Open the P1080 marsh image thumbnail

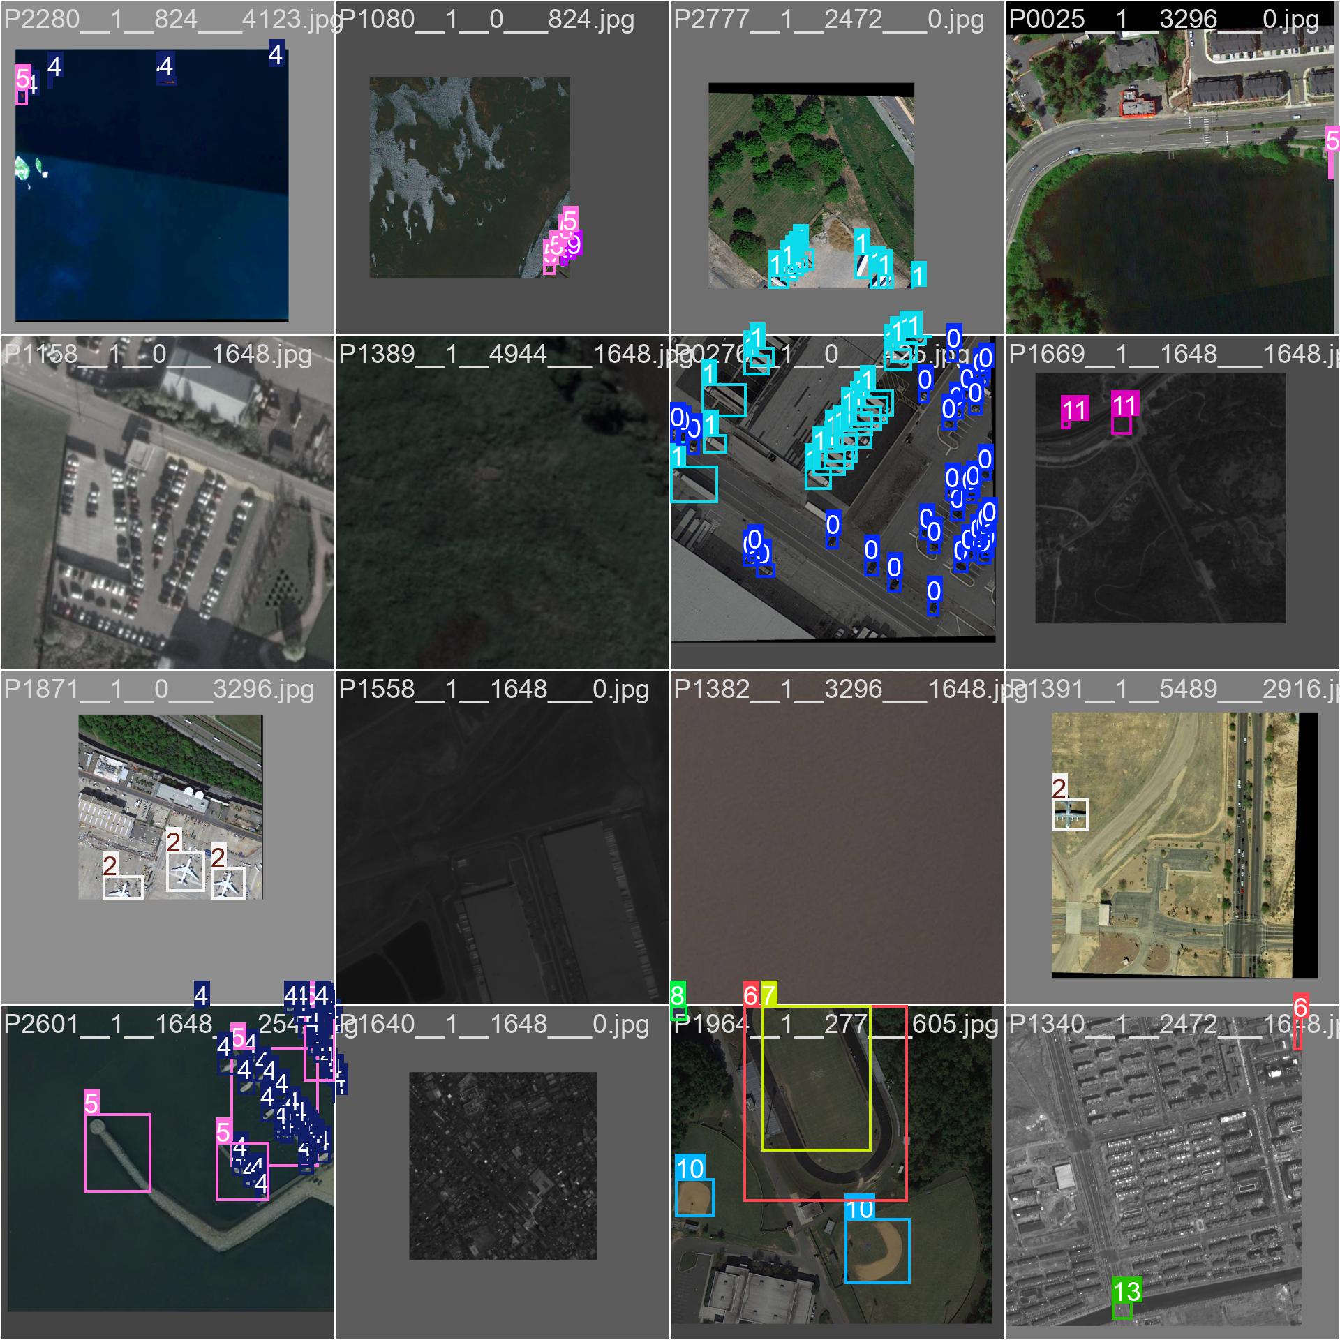point(469,177)
